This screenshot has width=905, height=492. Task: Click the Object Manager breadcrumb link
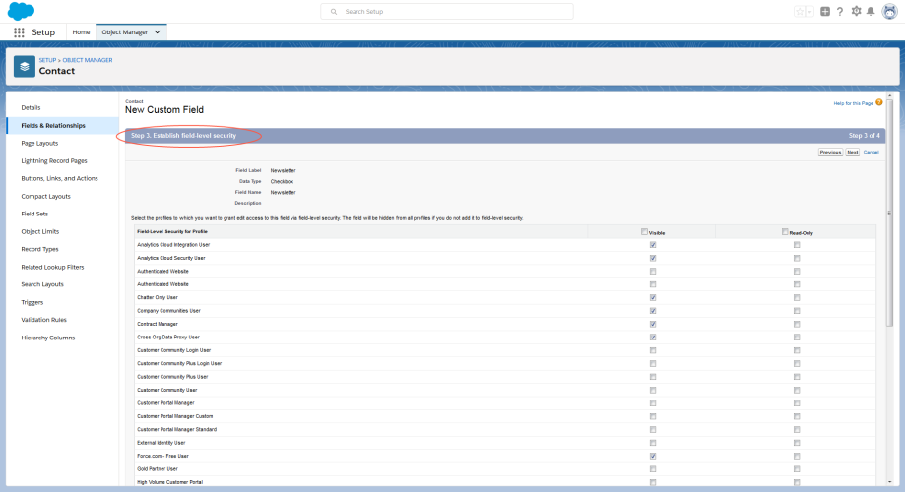[x=89, y=60]
